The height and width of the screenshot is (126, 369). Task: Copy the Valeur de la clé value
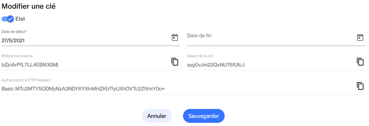click(360, 62)
